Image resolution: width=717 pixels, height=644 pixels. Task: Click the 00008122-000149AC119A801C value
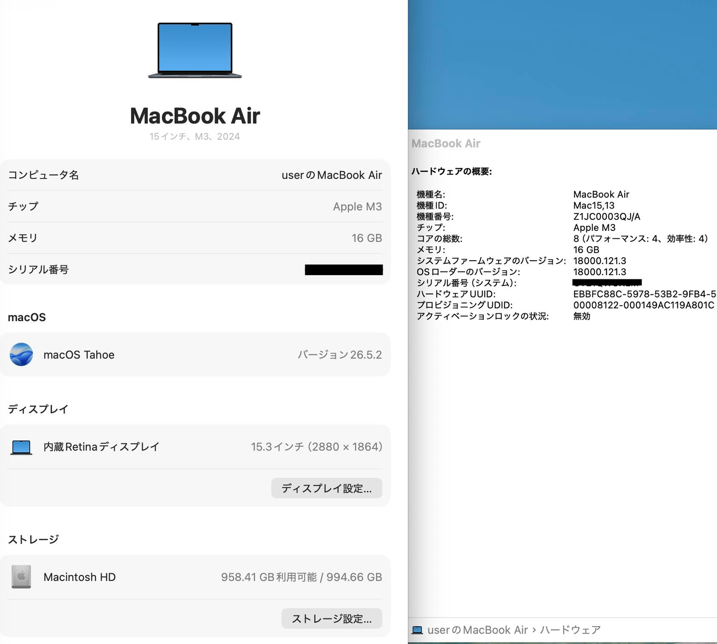pyautogui.click(x=644, y=305)
